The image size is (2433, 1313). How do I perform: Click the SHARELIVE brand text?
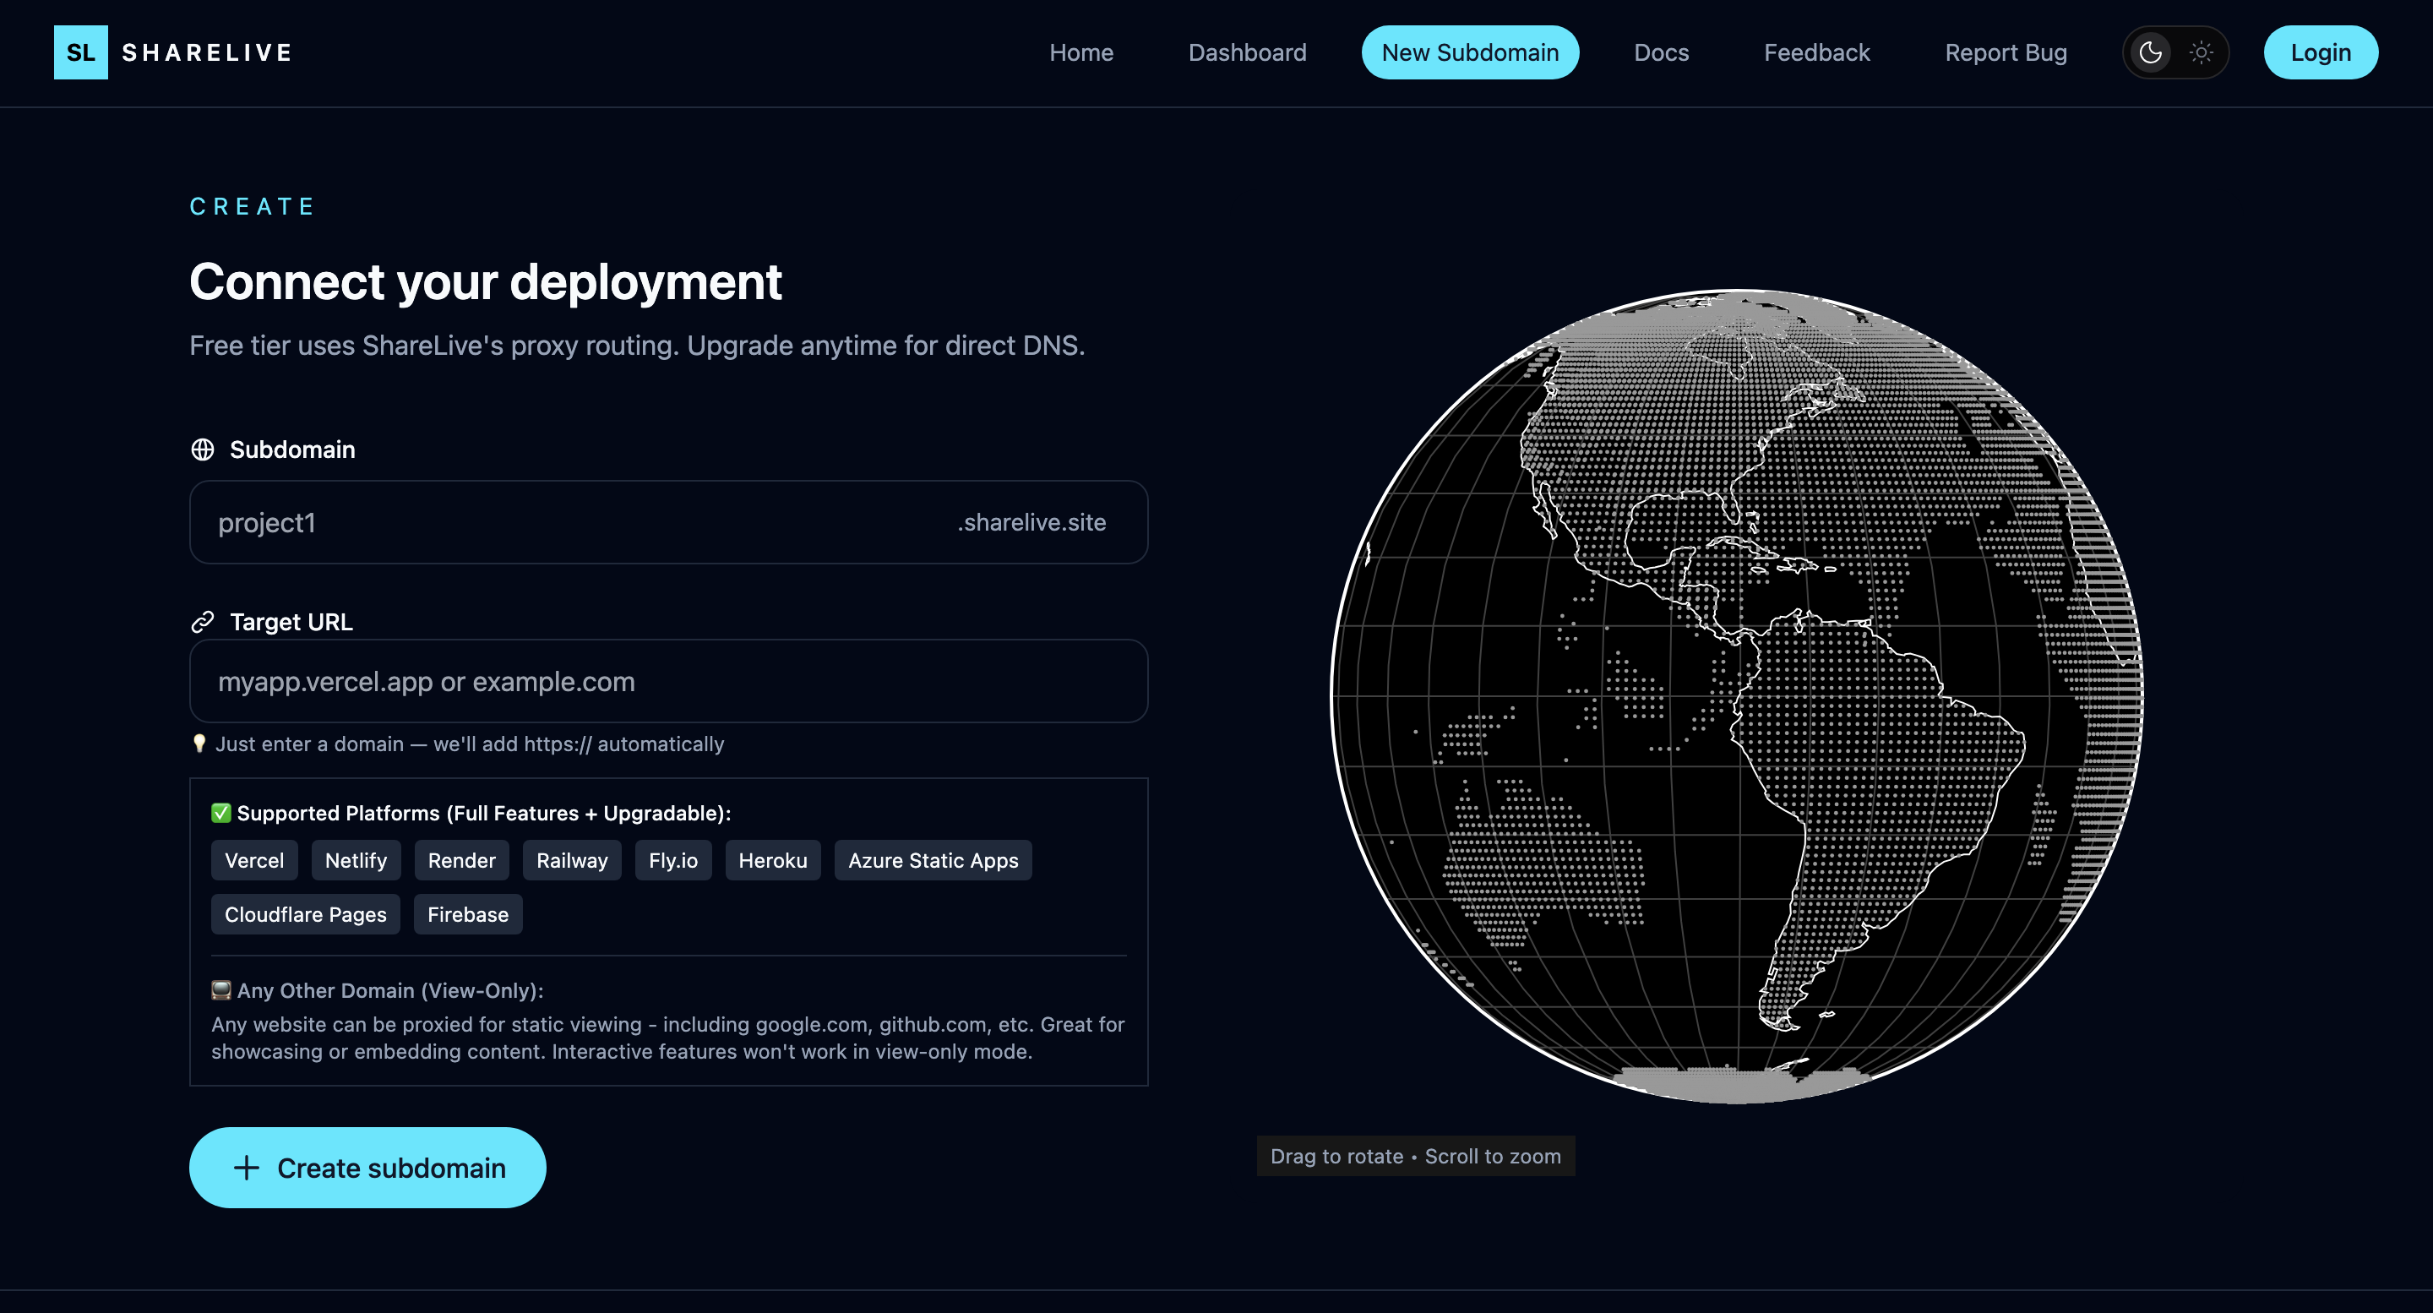207,52
